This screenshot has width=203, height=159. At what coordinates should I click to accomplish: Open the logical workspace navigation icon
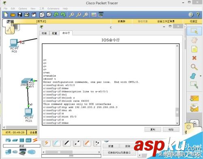10,30
